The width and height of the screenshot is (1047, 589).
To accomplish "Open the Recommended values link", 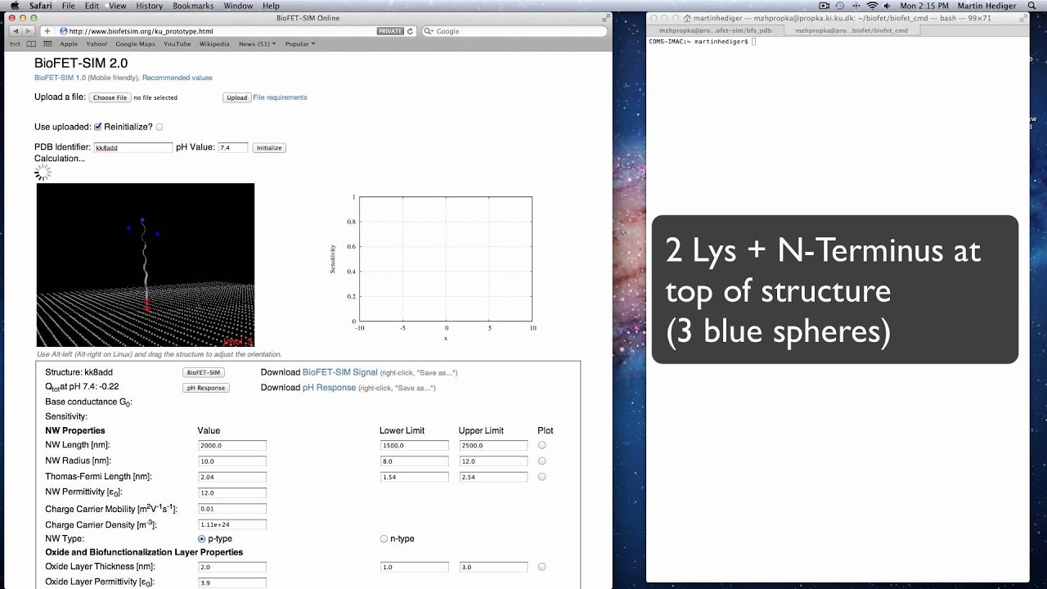I will tap(177, 78).
